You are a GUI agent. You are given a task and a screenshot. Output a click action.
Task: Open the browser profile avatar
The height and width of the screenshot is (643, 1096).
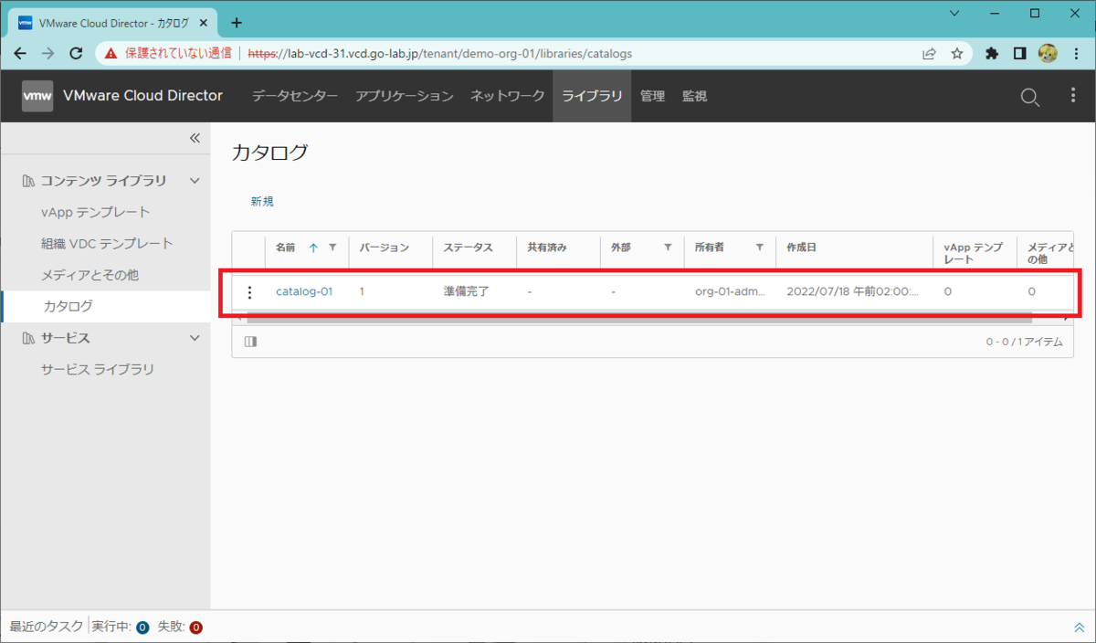click(1048, 54)
